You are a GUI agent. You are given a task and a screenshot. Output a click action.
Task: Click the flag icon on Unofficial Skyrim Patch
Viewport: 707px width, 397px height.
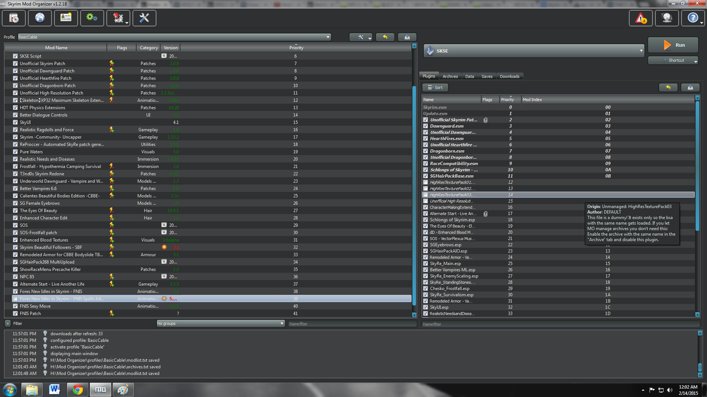coord(112,63)
